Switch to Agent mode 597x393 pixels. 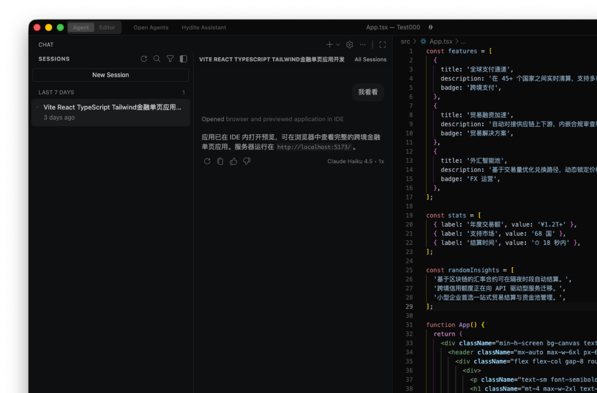[81, 27]
